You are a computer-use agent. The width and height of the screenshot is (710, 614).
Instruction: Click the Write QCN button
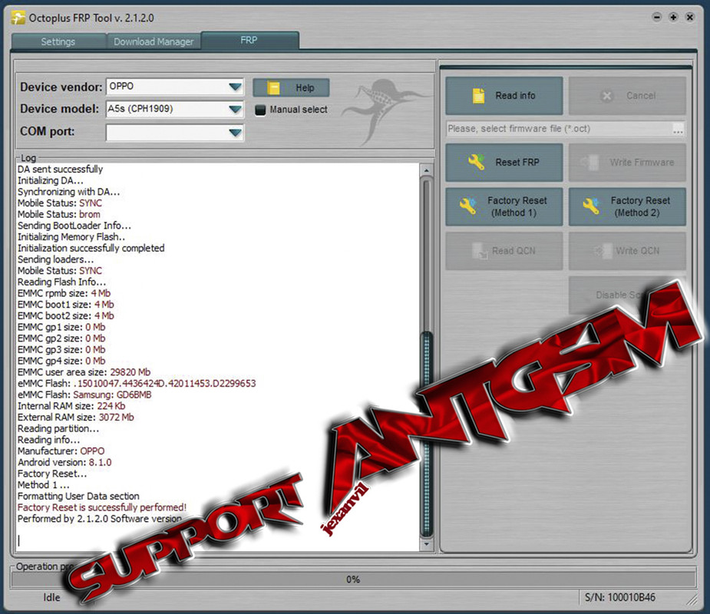pos(627,251)
